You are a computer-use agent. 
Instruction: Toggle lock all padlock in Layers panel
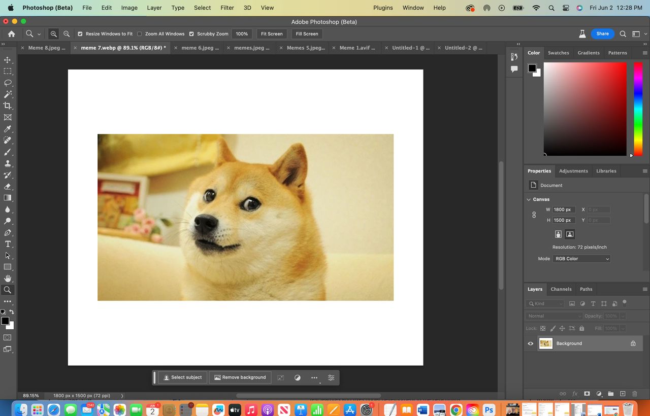(x=582, y=329)
